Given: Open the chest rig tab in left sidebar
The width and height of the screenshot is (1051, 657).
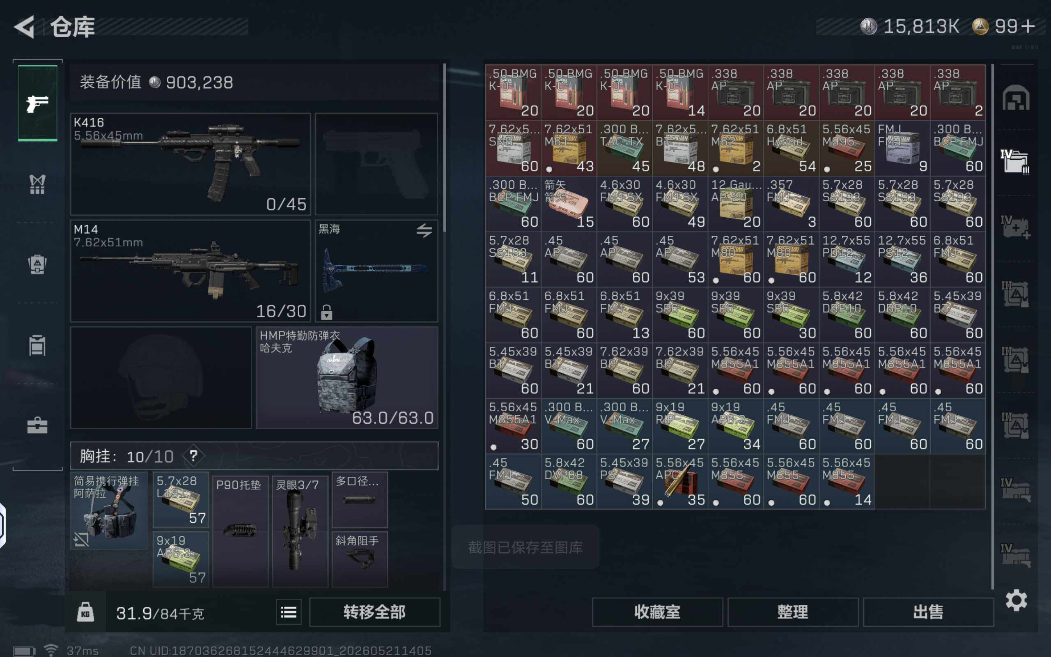Looking at the screenshot, I should point(37,184).
